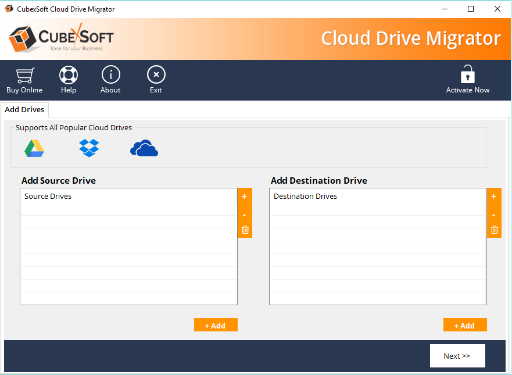This screenshot has height=375, width=512.
Task: Click the Destination Drives list header
Action: (305, 197)
